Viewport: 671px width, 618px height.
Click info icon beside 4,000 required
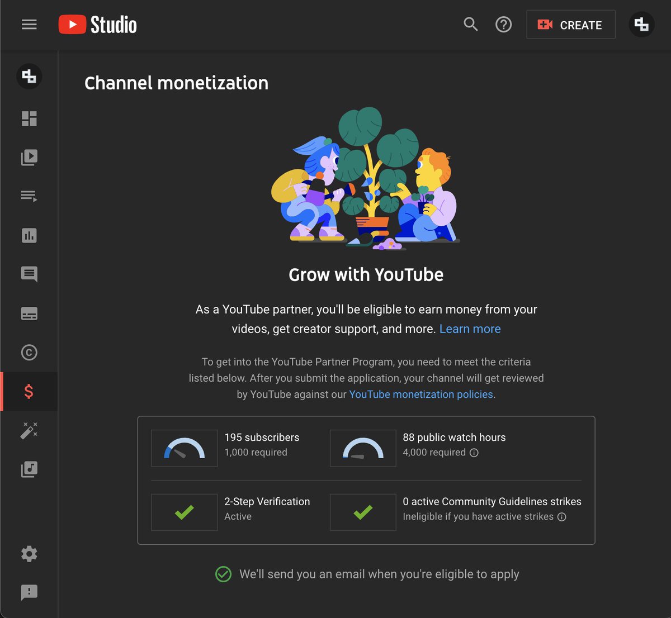click(x=474, y=453)
